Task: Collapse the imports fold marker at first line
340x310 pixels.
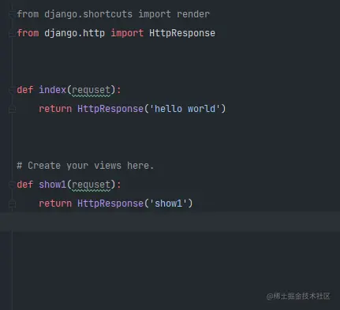Action: coord(12,14)
